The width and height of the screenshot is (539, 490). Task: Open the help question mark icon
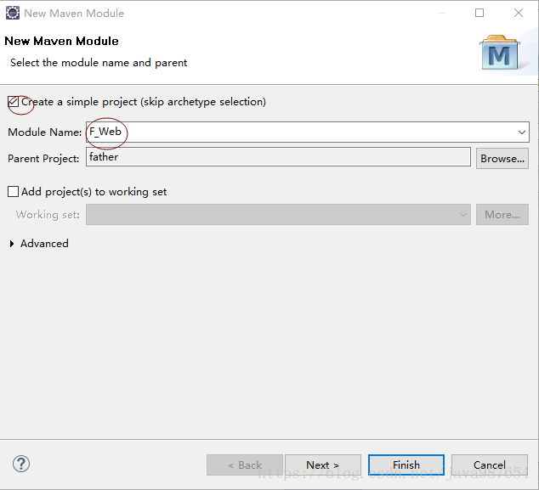[x=21, y=464]
